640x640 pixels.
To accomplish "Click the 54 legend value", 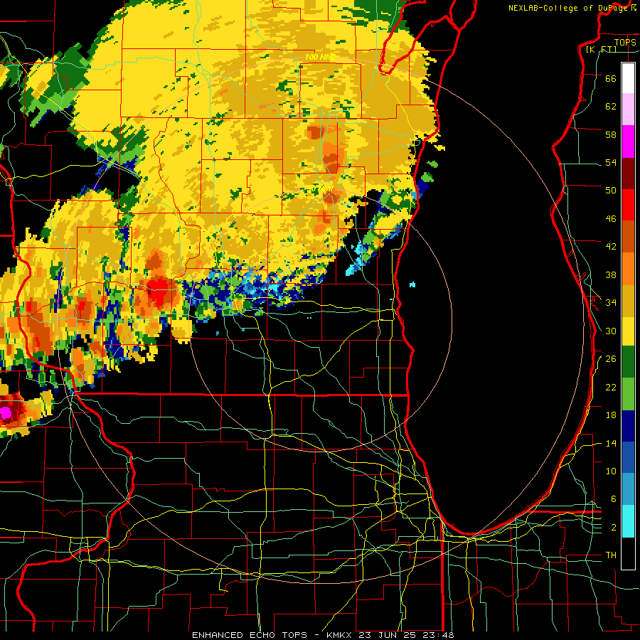I will click(611, 162).
